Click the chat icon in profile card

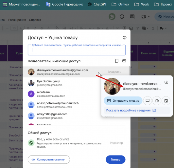pyautogui.click(x=148, y=101)
